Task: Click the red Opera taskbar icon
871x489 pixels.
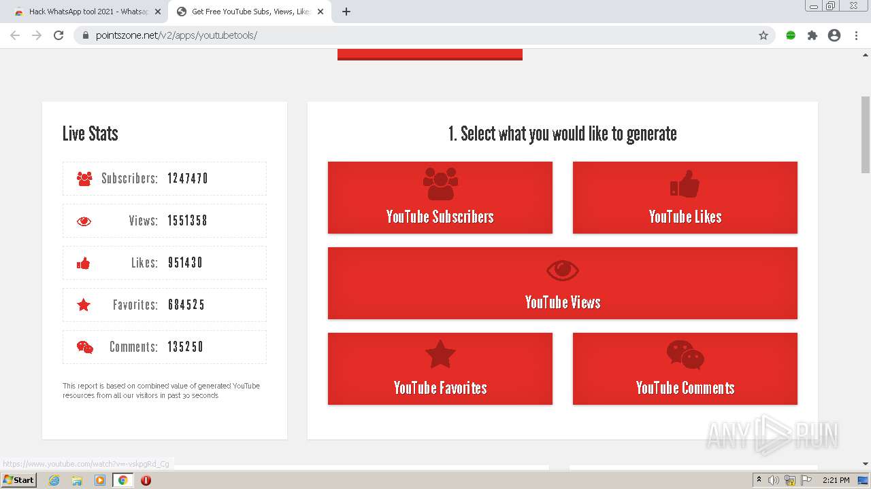Action: (x=146, y=480)
